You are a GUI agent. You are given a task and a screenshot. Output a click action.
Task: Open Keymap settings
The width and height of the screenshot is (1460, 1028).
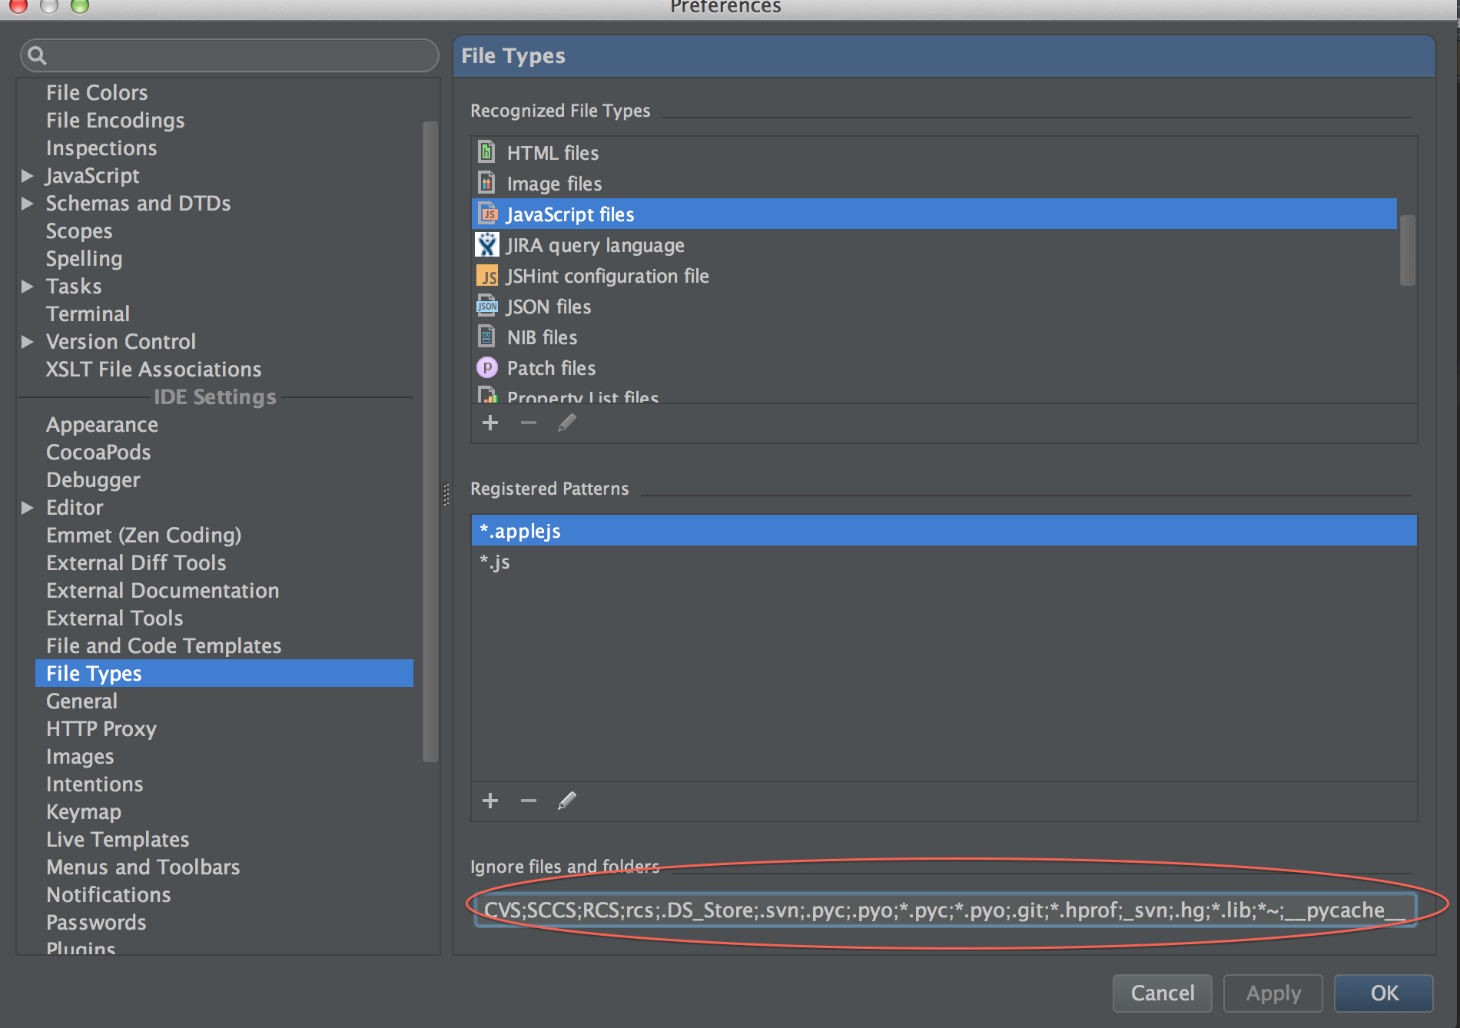tap(84, 812)
